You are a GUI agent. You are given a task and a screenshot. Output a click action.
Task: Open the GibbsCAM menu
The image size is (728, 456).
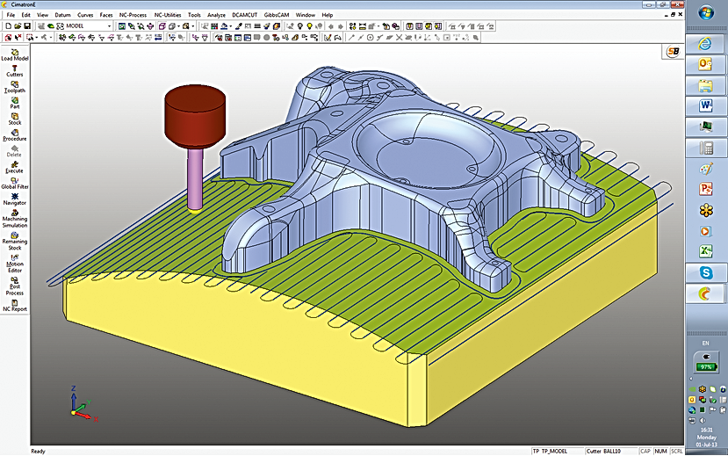pos(277,15)
